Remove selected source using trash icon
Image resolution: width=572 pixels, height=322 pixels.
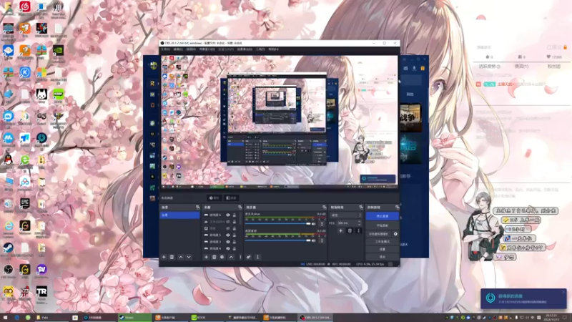(x=214, y=257)
